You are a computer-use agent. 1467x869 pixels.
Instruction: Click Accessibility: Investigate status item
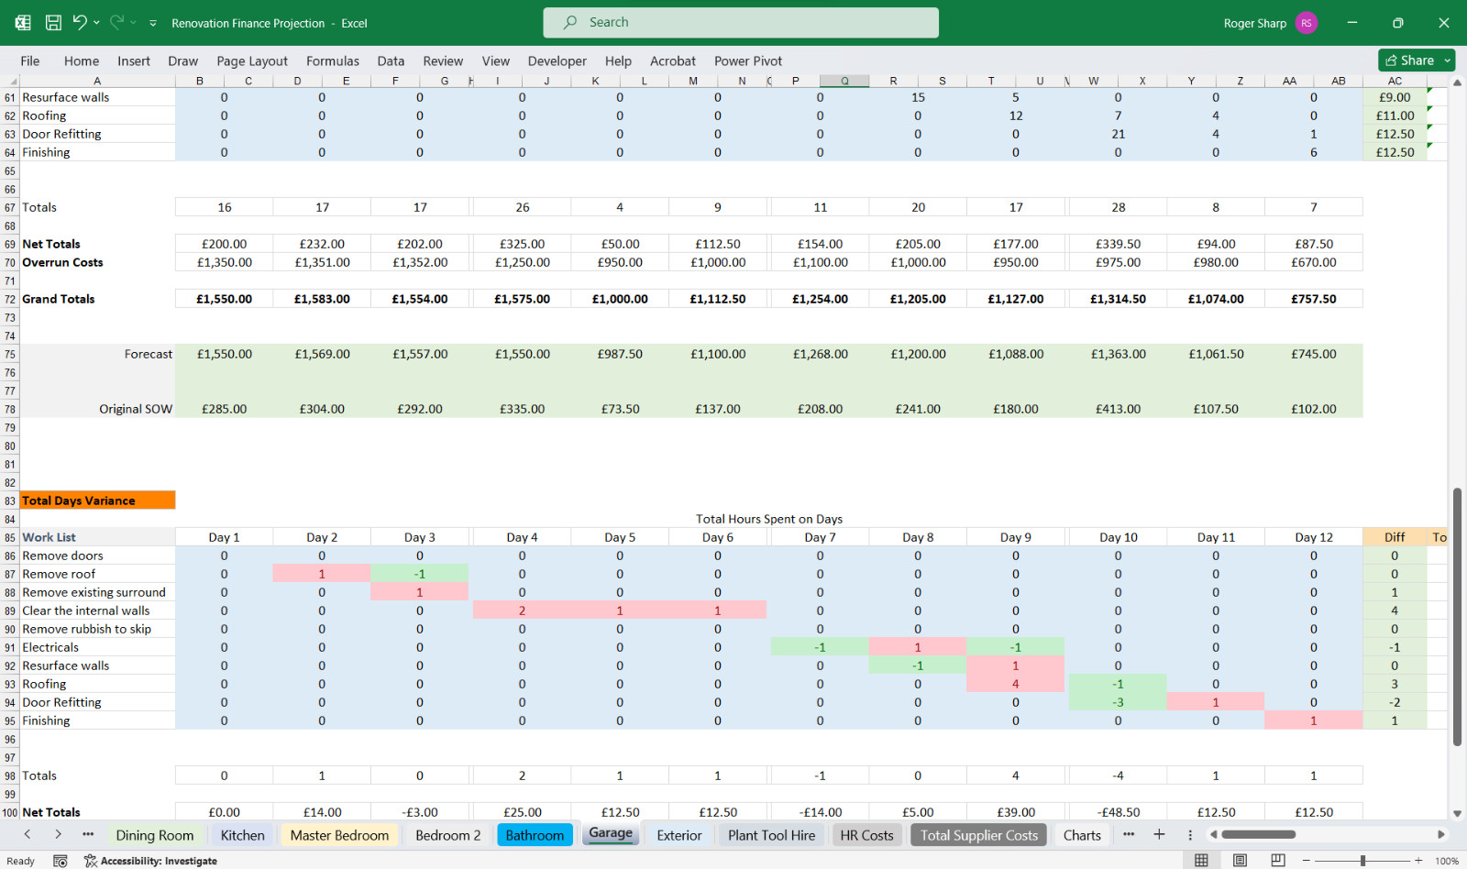(x=150, y=861)
